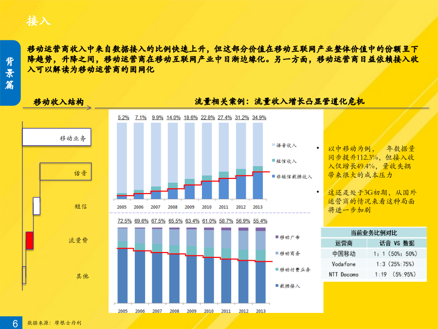Select the 63.4% data label
The width and height of the screenshot is (438, 329).
(192, 221)
